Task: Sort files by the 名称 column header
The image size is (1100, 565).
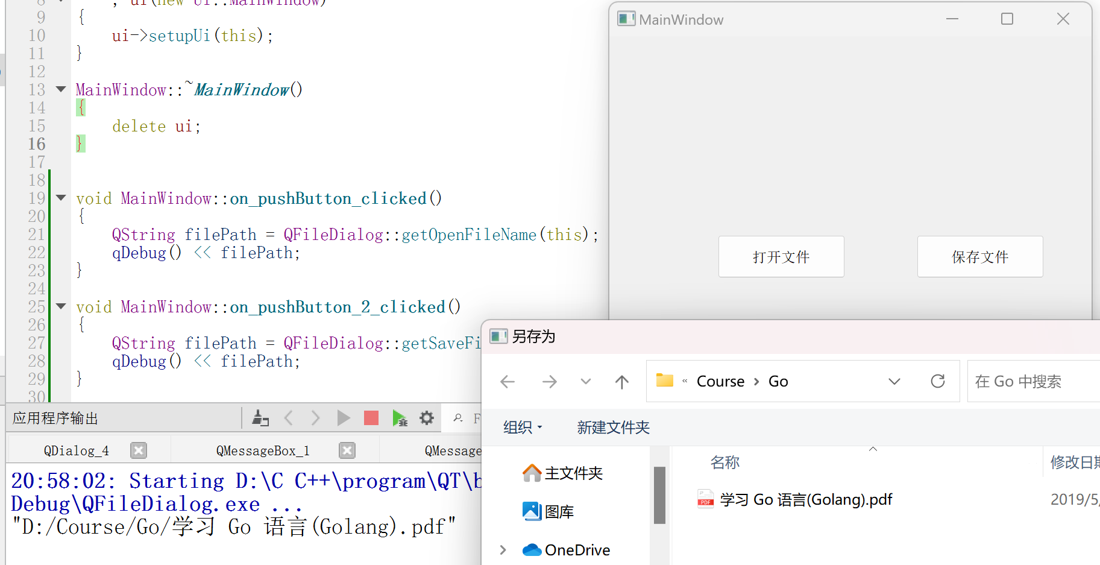Action: [724, 462]
